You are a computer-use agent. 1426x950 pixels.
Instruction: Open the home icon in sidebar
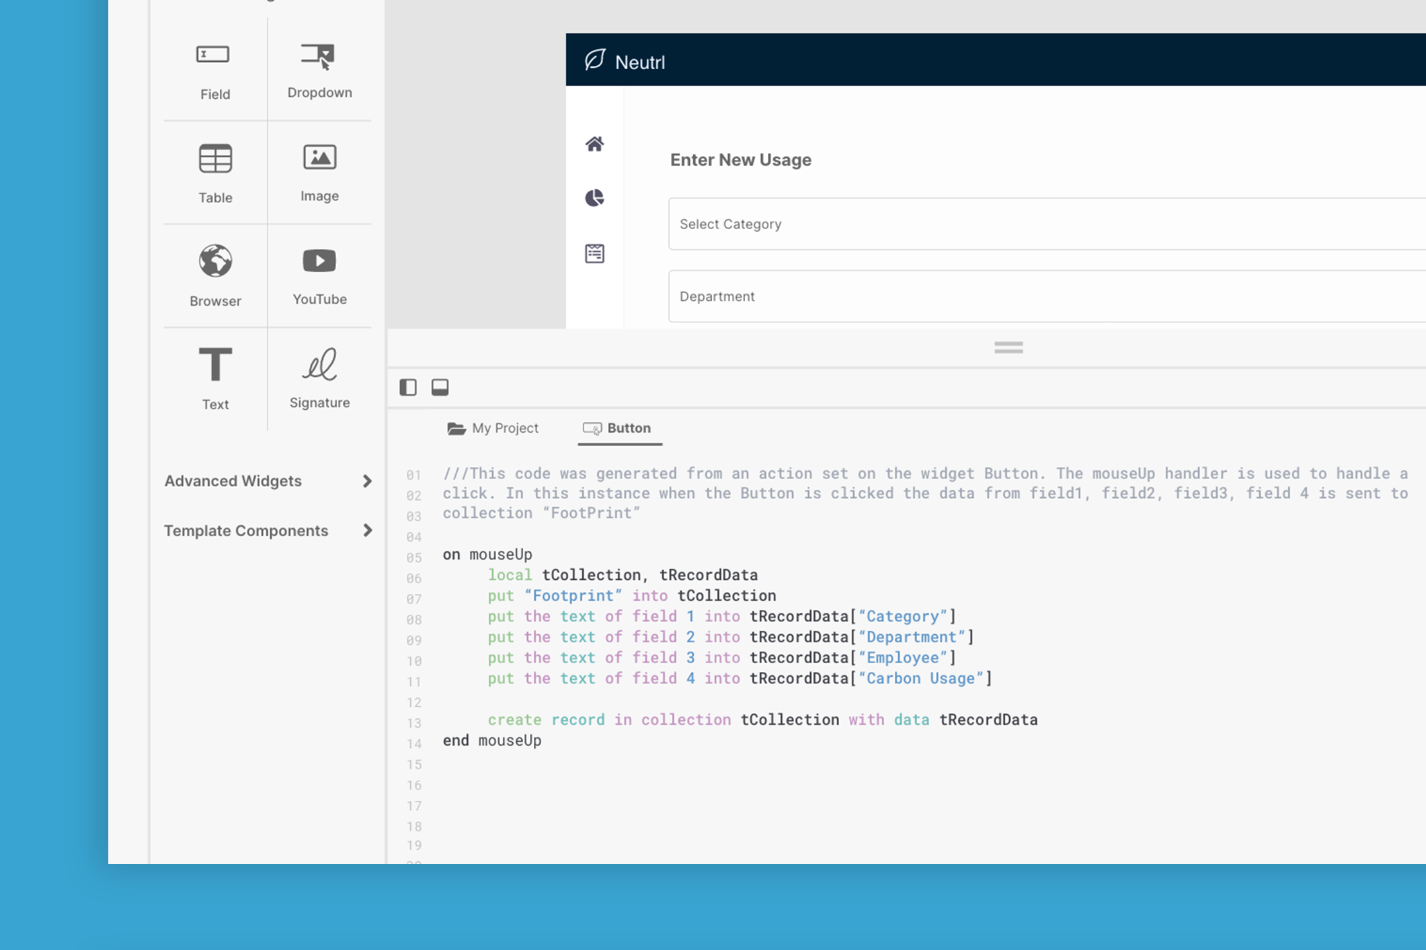tap(594, 144)
